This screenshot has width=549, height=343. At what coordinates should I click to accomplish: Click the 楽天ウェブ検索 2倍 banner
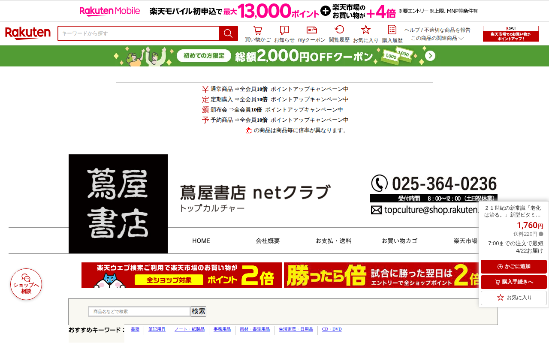[x=182, y=275]
